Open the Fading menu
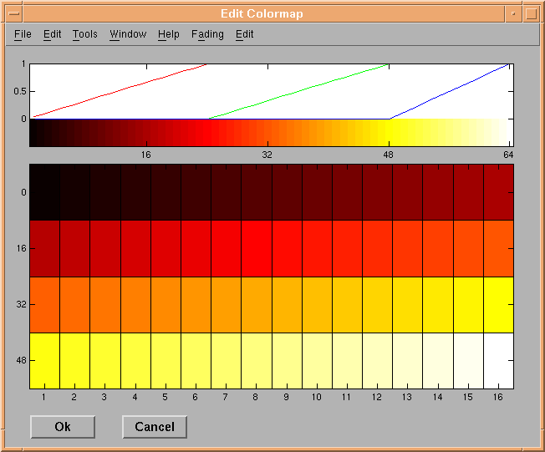The width and height of the screenshot is (545, 452). 207,34
